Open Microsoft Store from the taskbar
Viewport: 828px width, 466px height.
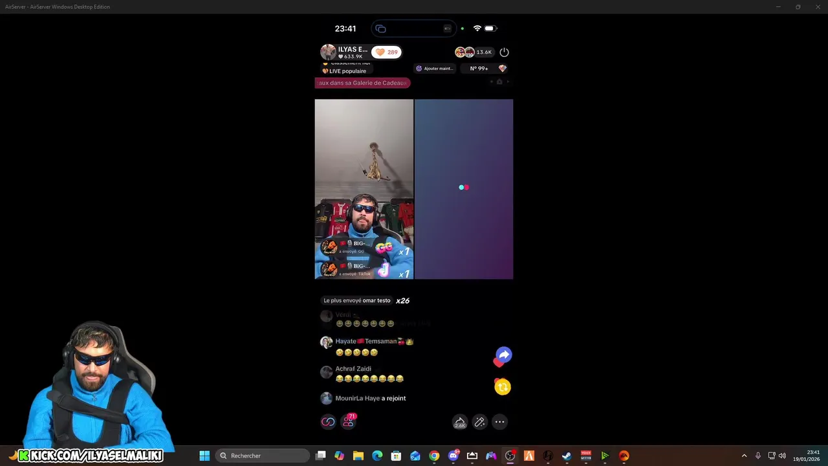[x=396, y=456]
